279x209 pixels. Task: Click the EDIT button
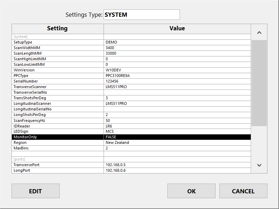click(x=36, y=191)
